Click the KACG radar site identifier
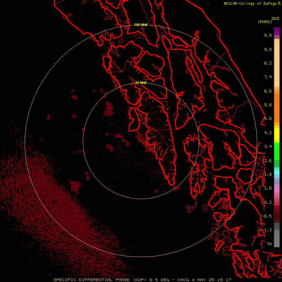This screenshot has height=282, width=282. [x=183, y=280]
